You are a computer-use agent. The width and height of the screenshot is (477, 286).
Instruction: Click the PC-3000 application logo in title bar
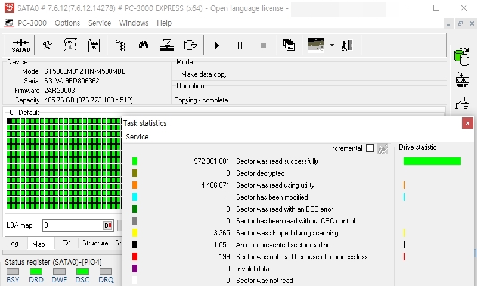point(9,8)
